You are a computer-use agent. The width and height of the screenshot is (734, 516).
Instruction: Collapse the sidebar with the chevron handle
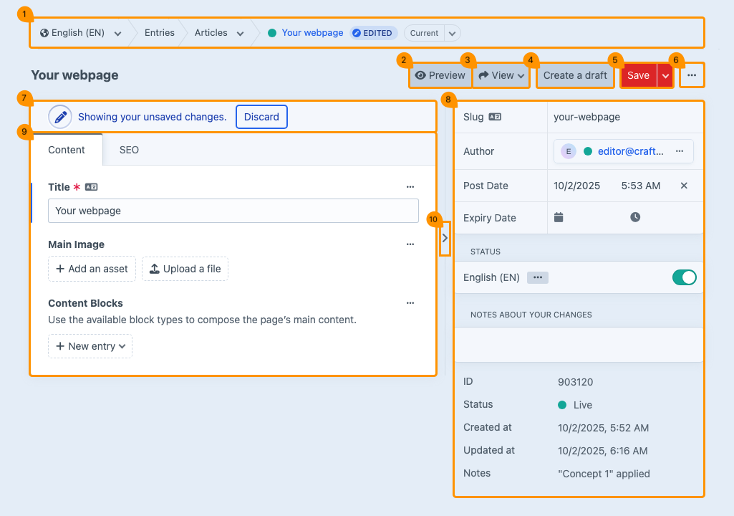pos(445,238)
